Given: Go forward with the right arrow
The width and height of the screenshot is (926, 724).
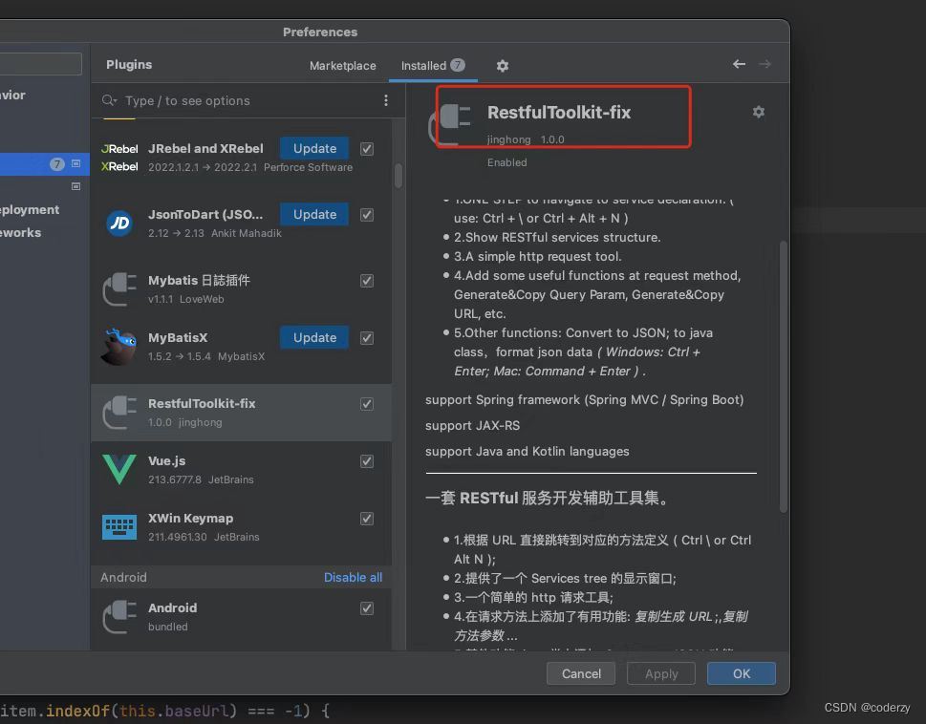Looking at the screenshot, I should tap(764, 64).
